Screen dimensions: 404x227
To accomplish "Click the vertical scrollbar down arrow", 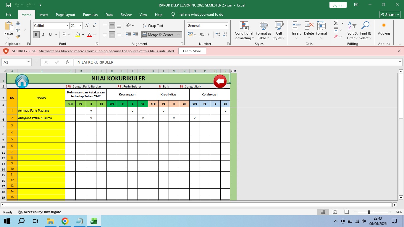I will coord(401,198).
